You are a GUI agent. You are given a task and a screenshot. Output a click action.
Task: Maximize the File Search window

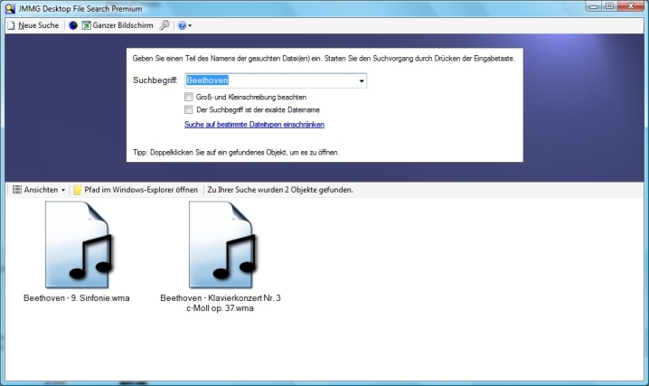609,6
